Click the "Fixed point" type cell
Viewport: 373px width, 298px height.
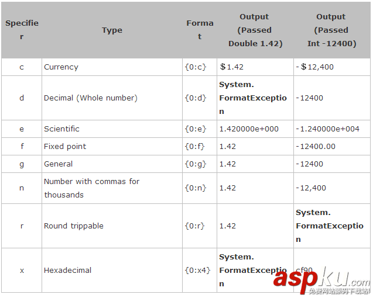pos(65,147)
